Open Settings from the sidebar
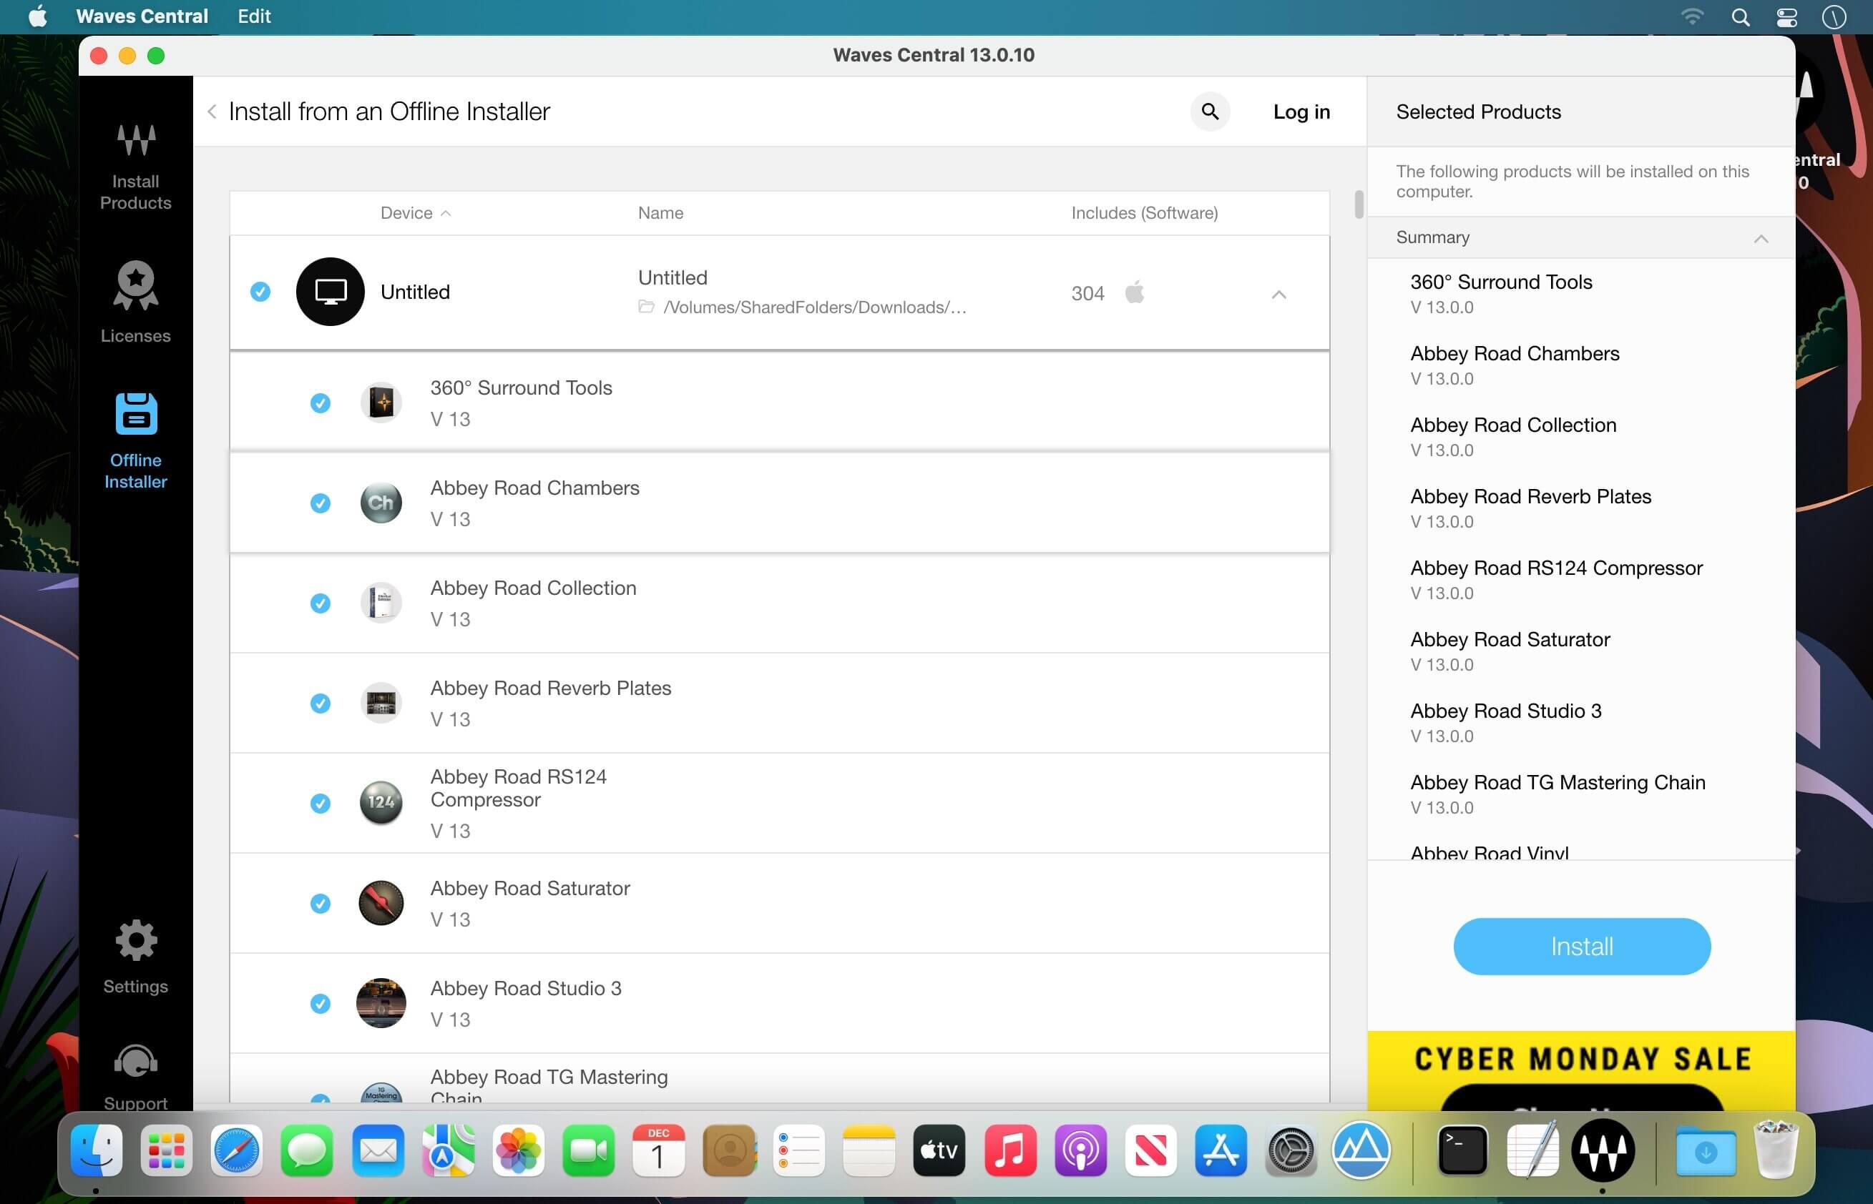1873x1204 pixels. tap(135, 957)
